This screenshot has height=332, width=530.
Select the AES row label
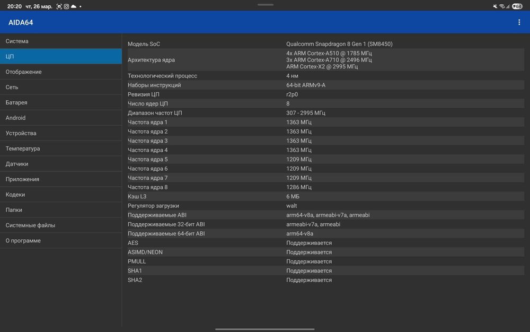pyautogui.click(x=133, y=243)
